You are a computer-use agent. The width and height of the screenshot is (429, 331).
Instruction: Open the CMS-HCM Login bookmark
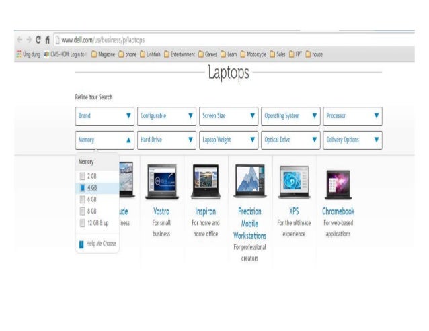pos(65,54)
